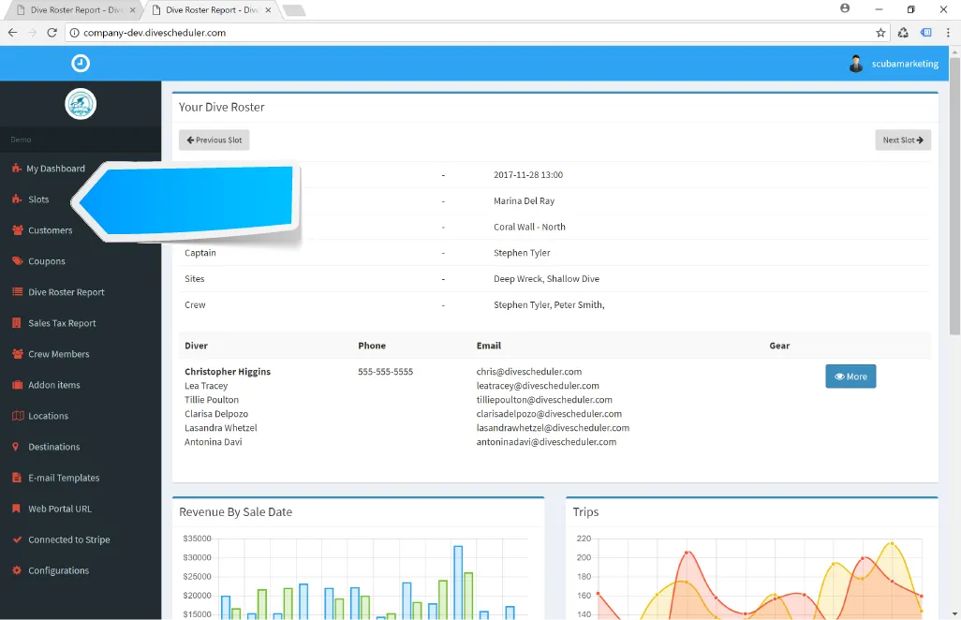Click the Dive Roster Report list icon
Image resolution: width=961 pixels, height=620 pixels.
point(17,292)
